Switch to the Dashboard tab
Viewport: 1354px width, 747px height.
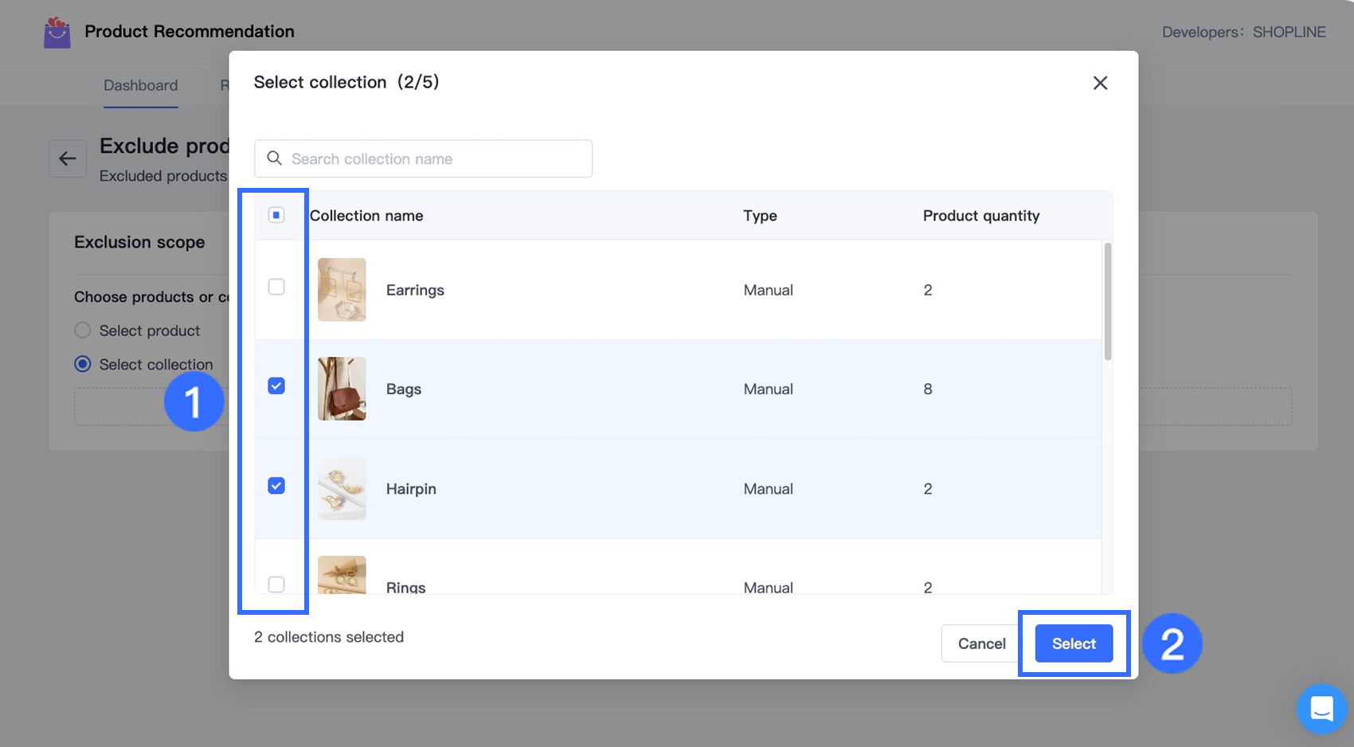pyautogui.click(x=140, y=85)
